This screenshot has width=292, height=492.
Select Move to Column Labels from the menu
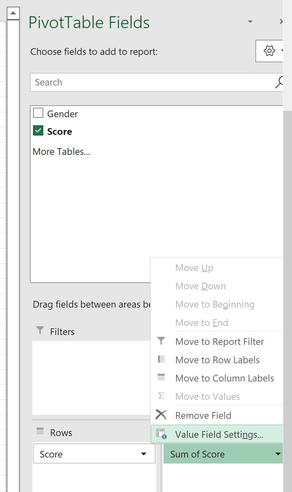(224, 378)
